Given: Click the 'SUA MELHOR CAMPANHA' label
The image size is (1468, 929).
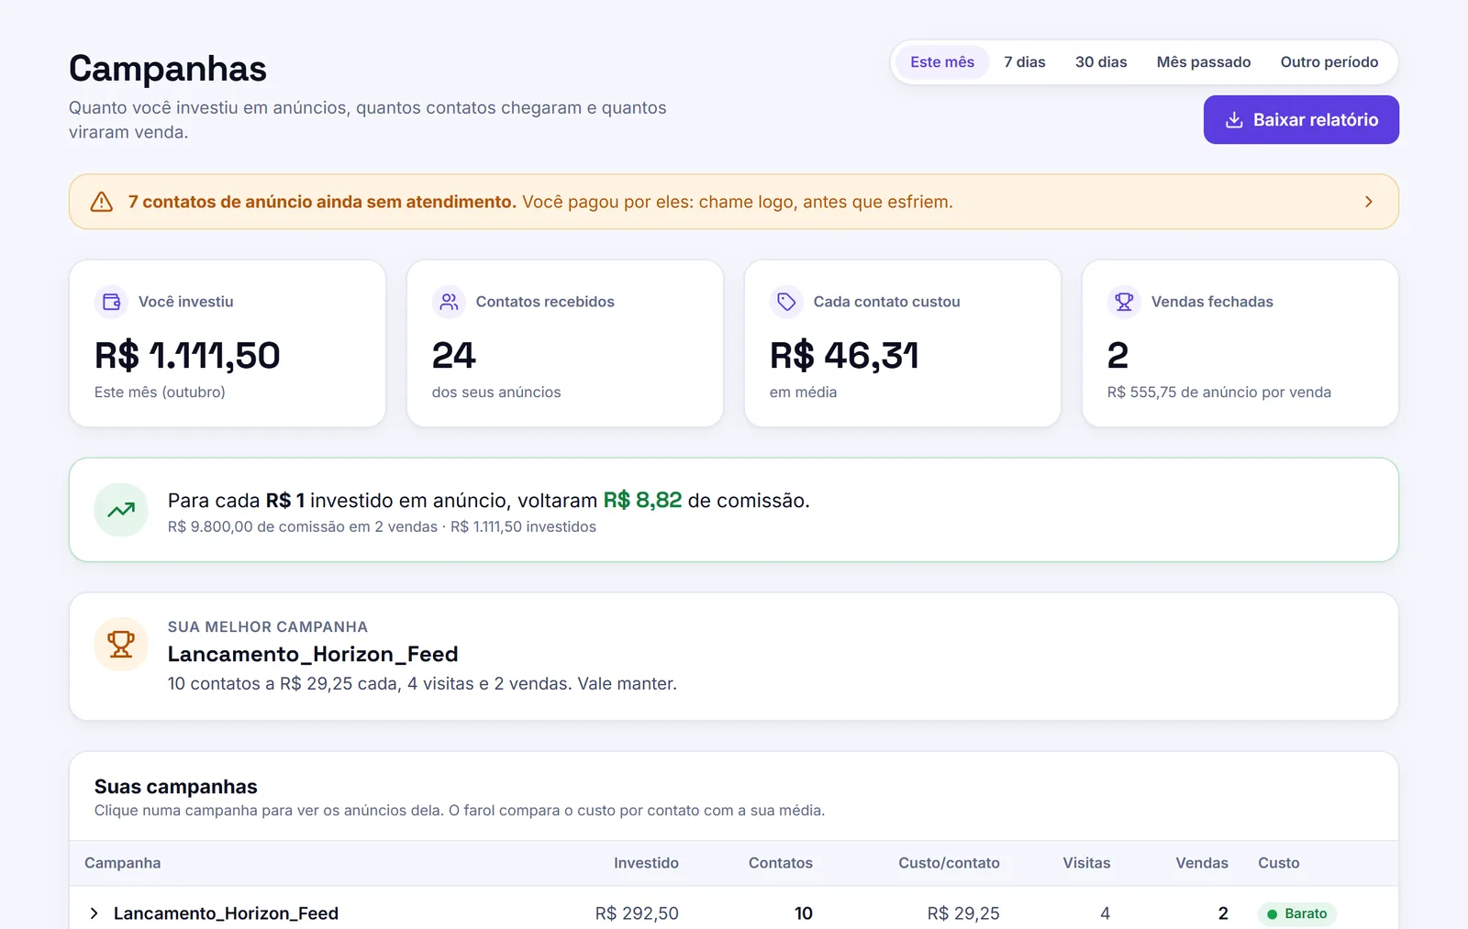Looking at the screenshot, I should (268, 627).
